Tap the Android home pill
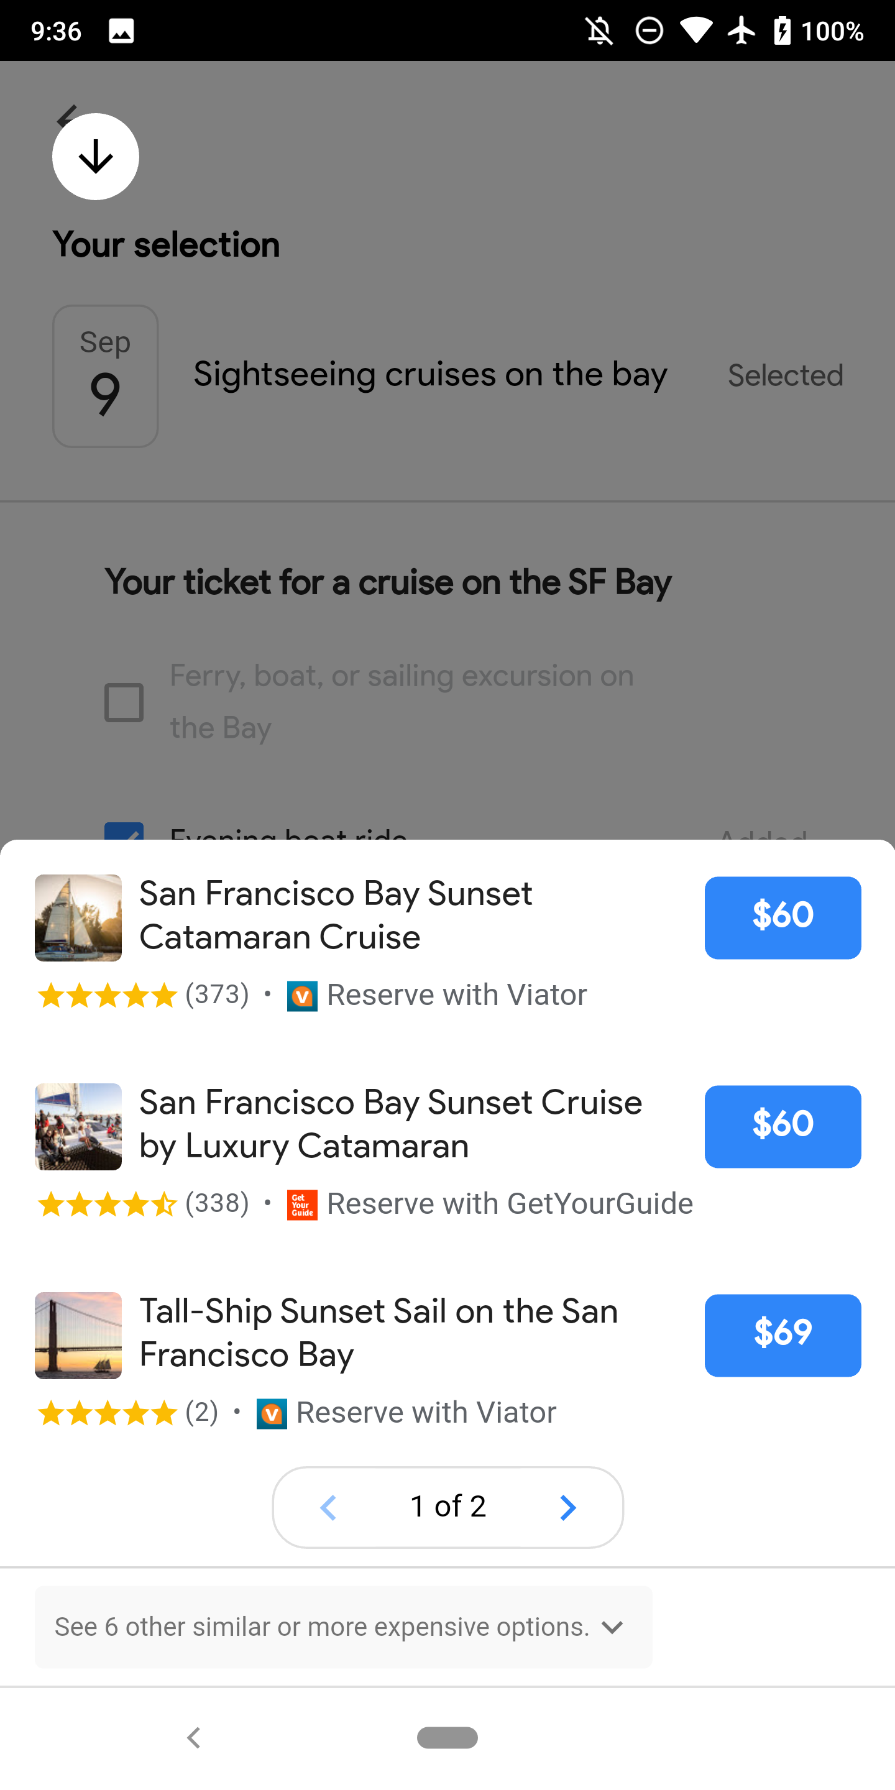This screenshot has width=895, height=1790. click(447, 1737)
